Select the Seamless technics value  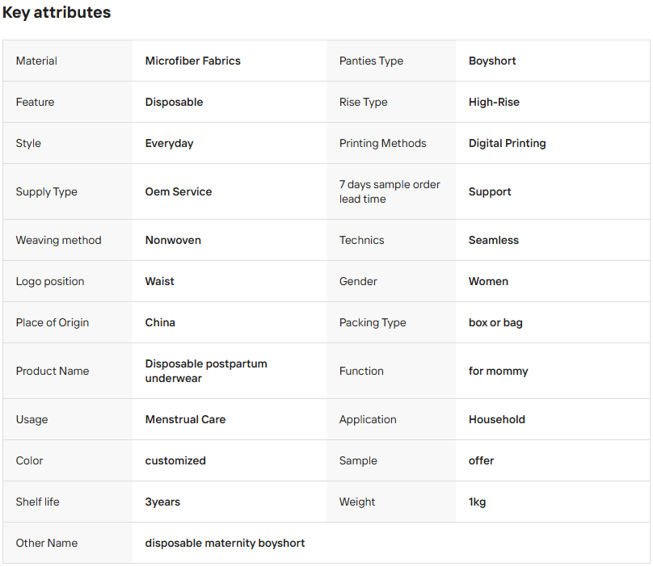(x=493, y=240)
